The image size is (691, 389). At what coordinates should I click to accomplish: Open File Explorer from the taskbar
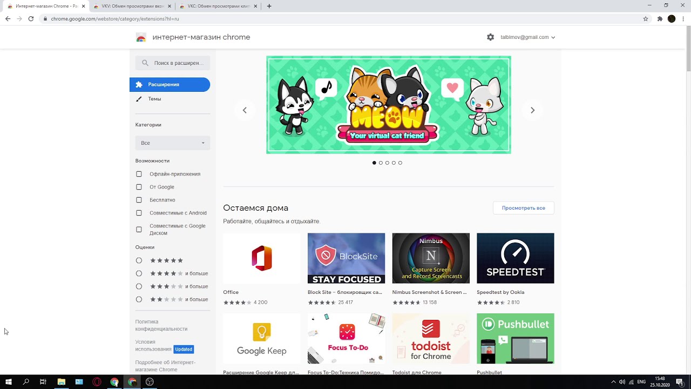(x=62, y=381)
